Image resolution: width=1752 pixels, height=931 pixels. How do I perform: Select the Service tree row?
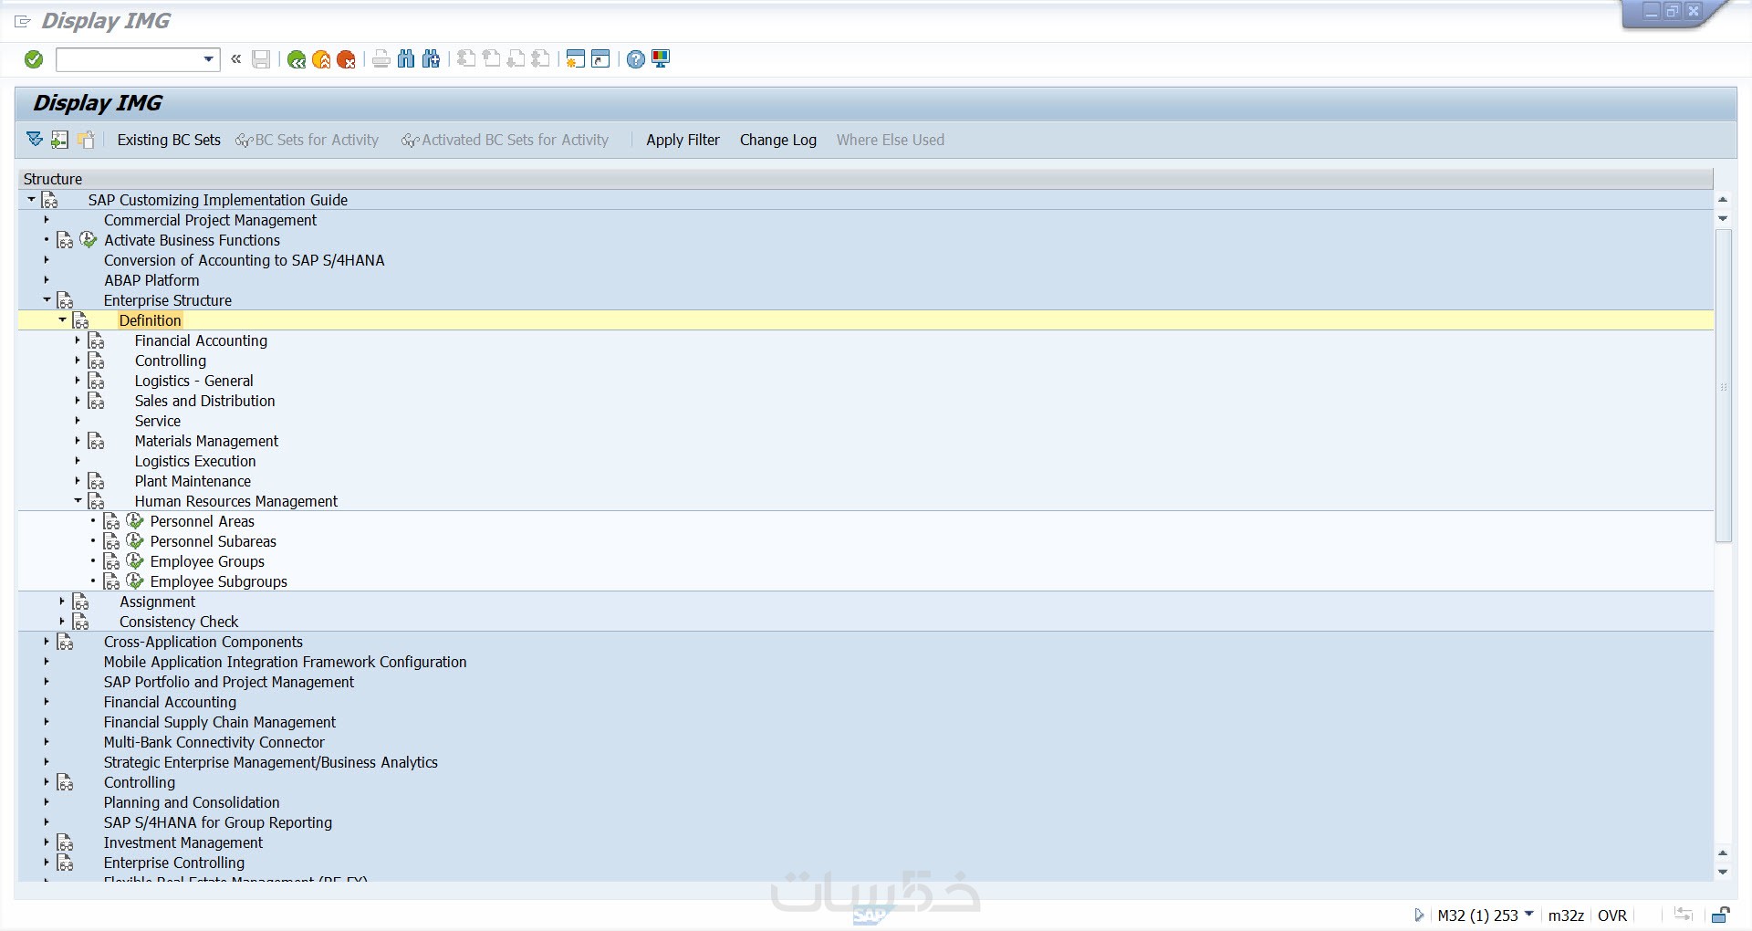[158, 421]
